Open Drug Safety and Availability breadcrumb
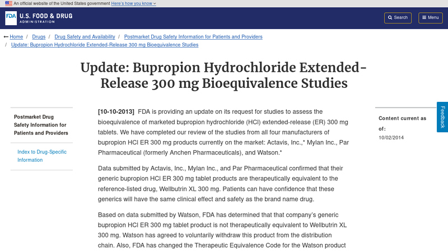This screenshot has height=252, width=448. pyautogui.click(x=85, y=37)
